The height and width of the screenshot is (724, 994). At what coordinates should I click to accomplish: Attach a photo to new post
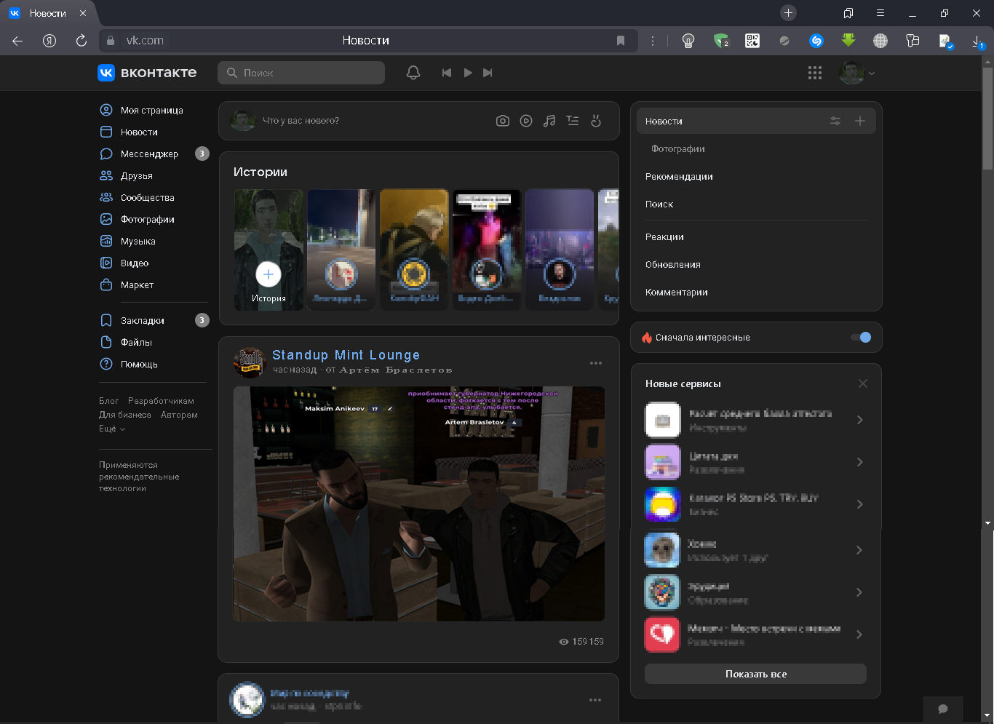coord(503,121)
